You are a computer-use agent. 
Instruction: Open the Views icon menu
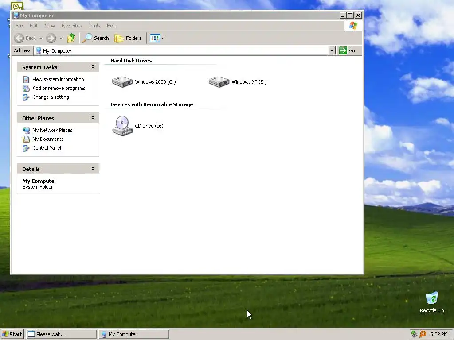[x=157, y=38]
